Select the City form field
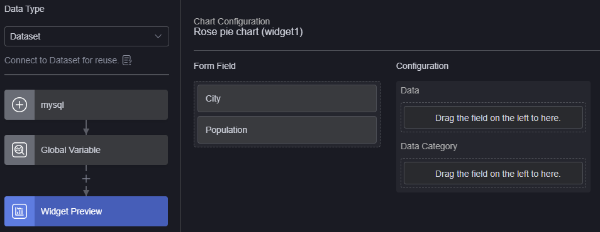Viewport: 600px width, 232px height. click(287, 98)
